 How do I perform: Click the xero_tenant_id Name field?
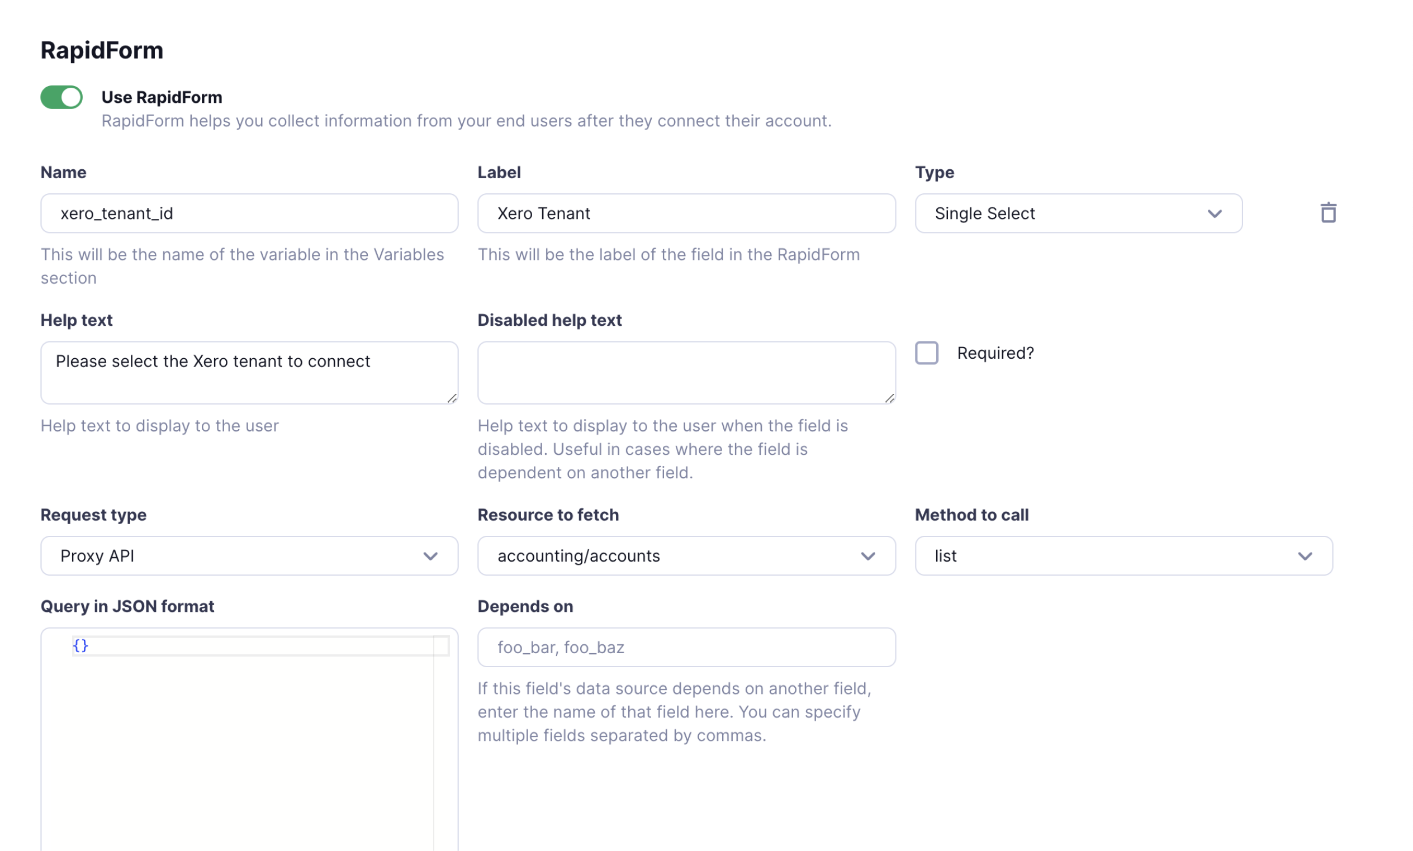coord(249,213)
